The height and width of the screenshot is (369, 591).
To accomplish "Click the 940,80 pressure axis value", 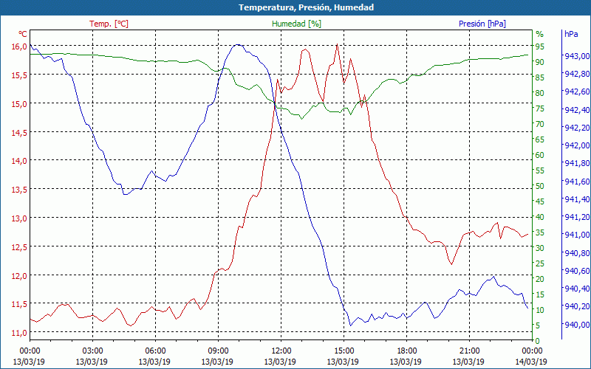I will 577,252.
